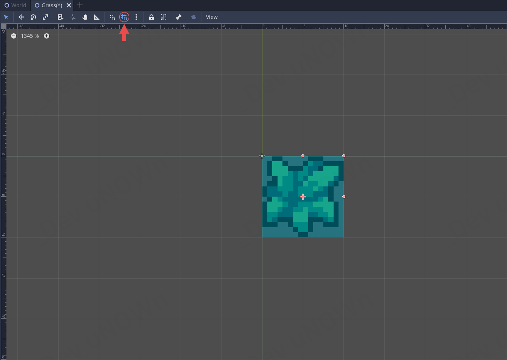Click the sprite's top-right corner handle
The height and width of the screenshot is (360, 507).
pyautogui.click(x=344, y=156)
